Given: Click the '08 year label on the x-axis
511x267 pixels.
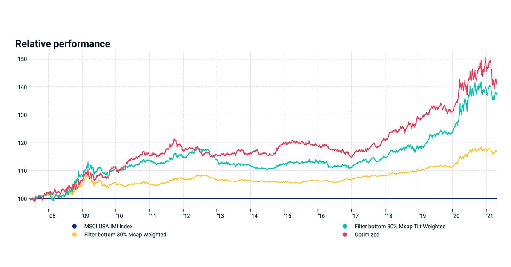Looking at the screenshot, I should (52, 216).
